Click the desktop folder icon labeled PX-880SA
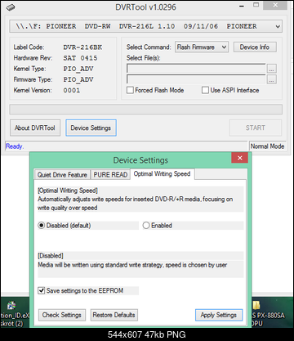This screenshot has height=341, width=294. coord(256,305)
